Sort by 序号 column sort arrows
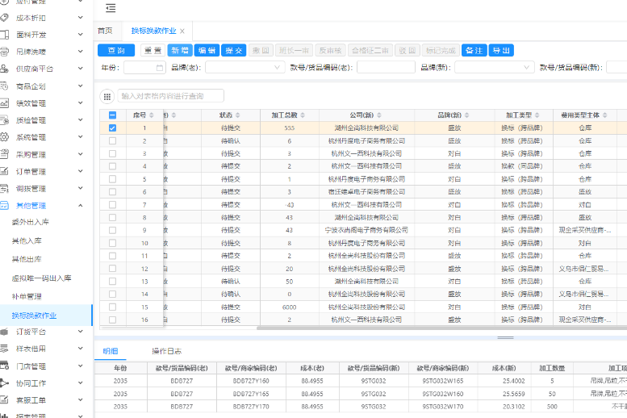Image resolution: width=627 pixels, height=418 pixels. [151, 115]
